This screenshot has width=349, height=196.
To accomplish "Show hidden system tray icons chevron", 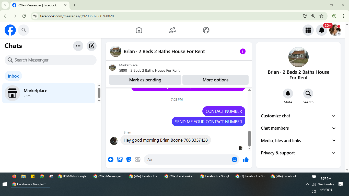I will pos(308,184).
